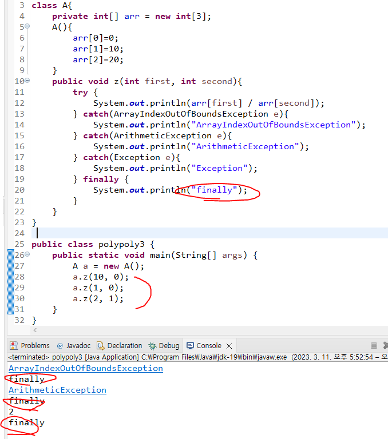The width and height of the screenshot is (388, 439).
Task: Click the "private int[] arr" declaration
Action: (96, 16)
